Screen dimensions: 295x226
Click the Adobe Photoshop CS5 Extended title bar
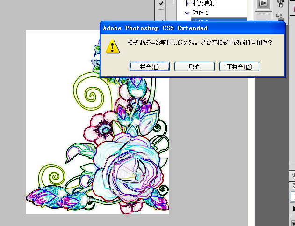click(193, 28)
